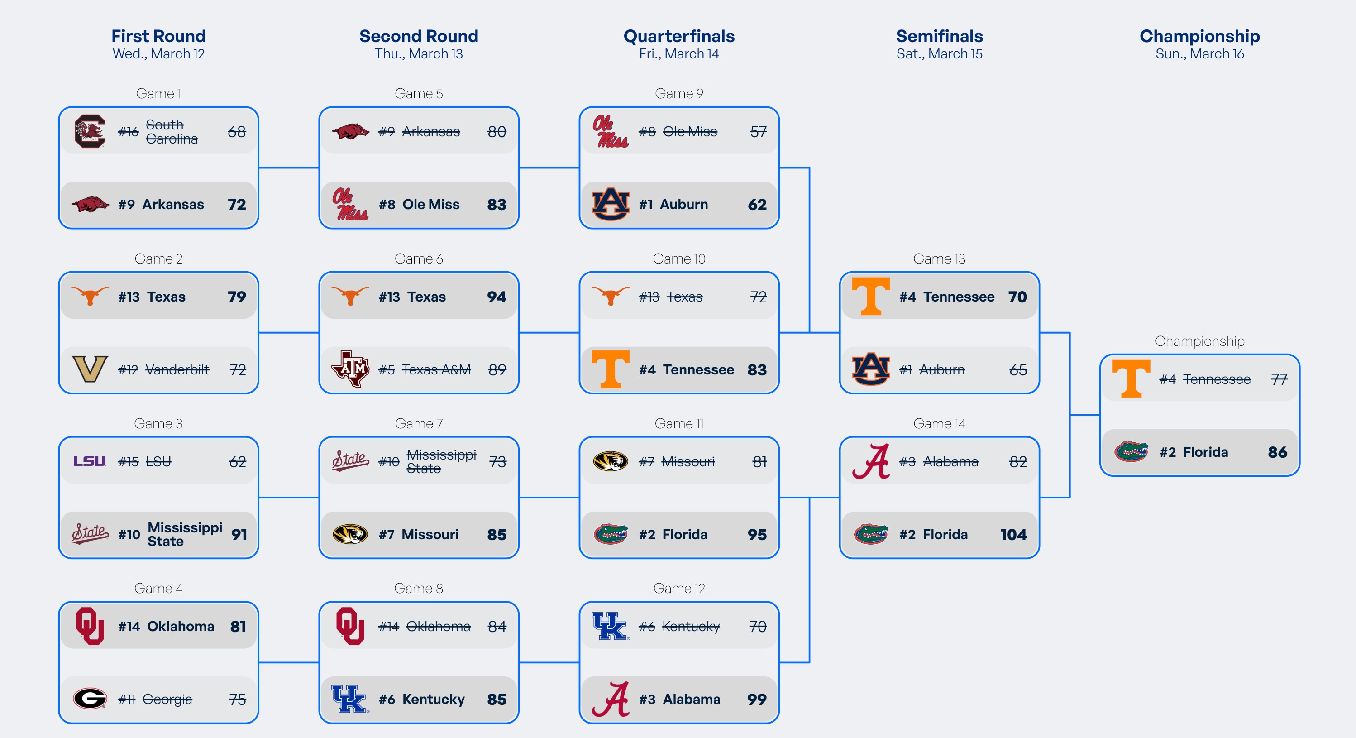Click the Mississippi State team name in Game 3

tap(184, 534)
